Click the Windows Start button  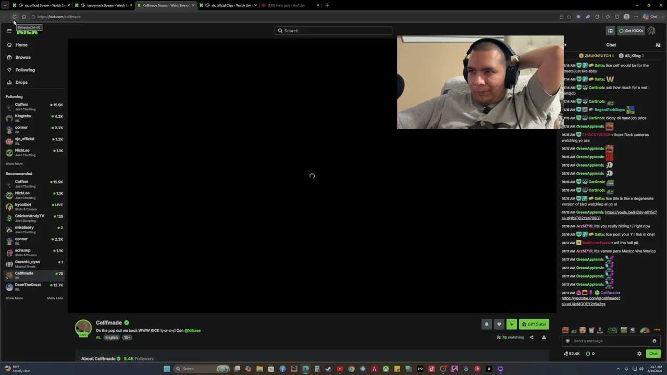click(x=167, y=369)
